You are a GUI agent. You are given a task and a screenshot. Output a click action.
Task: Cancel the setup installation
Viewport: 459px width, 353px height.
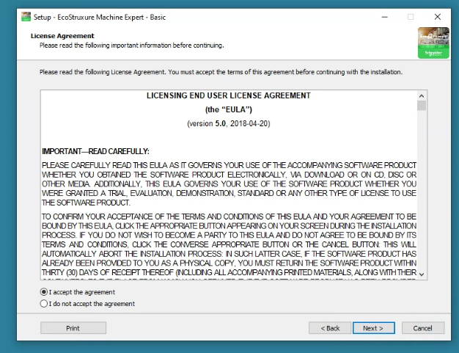click(422, 328)
